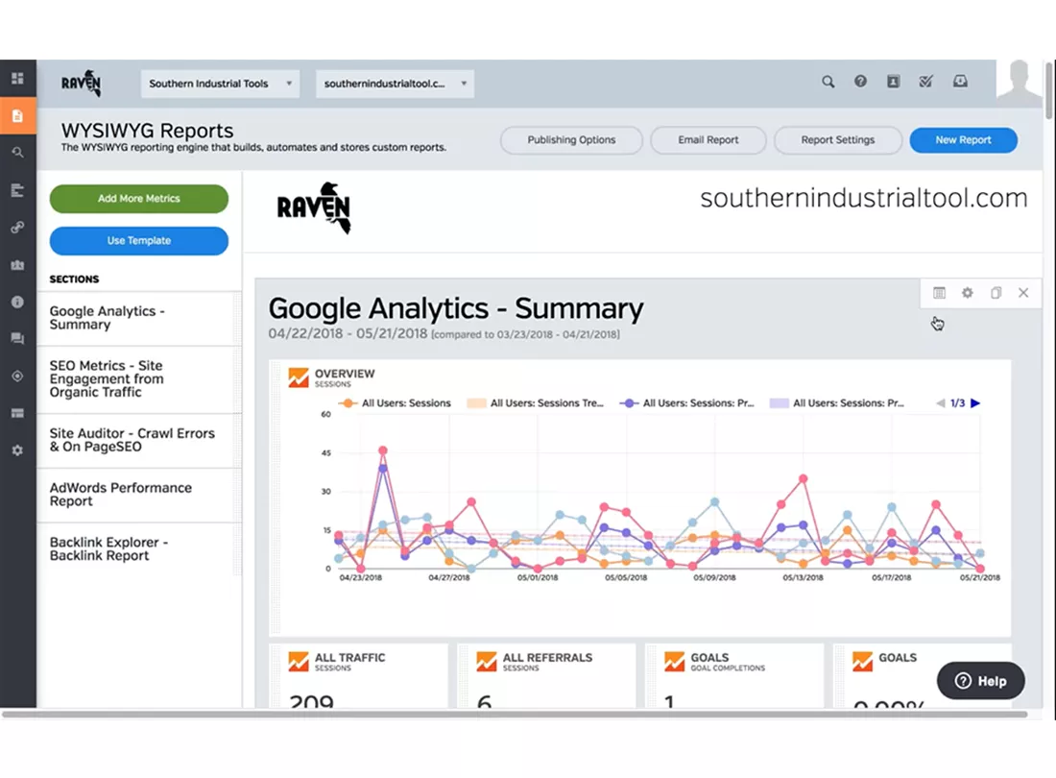Open the sidebar bar-chart rankings icon
Viewport: 1056px width, 778px height.
point(17,190)
